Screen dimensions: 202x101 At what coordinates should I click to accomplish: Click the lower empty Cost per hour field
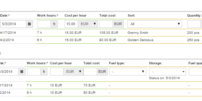[x=57, y=72]
